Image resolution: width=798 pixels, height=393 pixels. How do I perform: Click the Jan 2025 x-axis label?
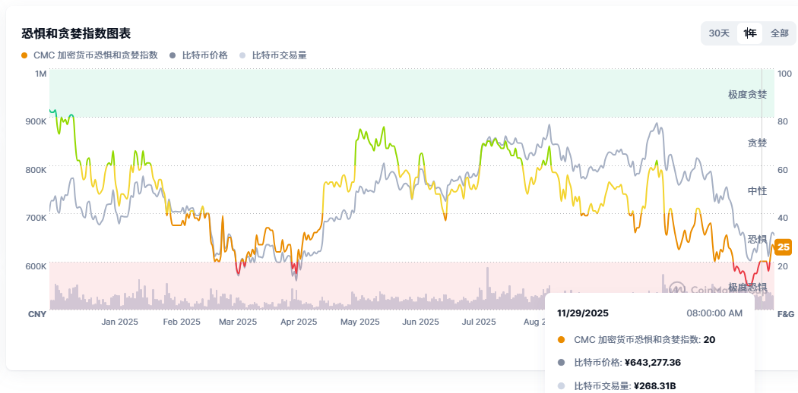tap(120, 322)
